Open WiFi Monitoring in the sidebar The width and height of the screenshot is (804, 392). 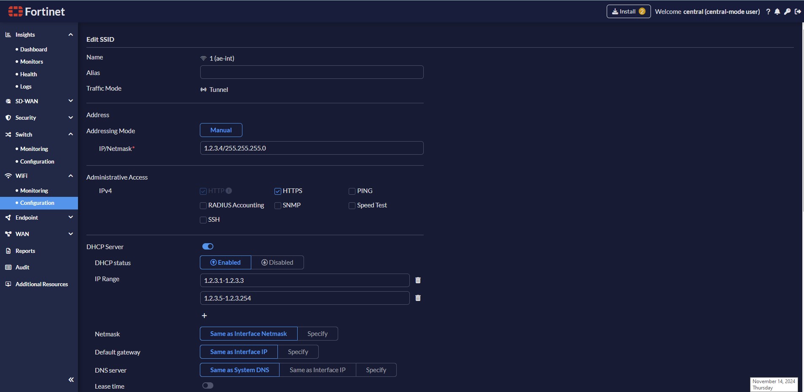(34, 190)
